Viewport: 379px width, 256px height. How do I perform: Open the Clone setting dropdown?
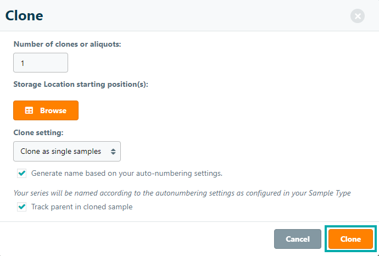click(67, 151)
